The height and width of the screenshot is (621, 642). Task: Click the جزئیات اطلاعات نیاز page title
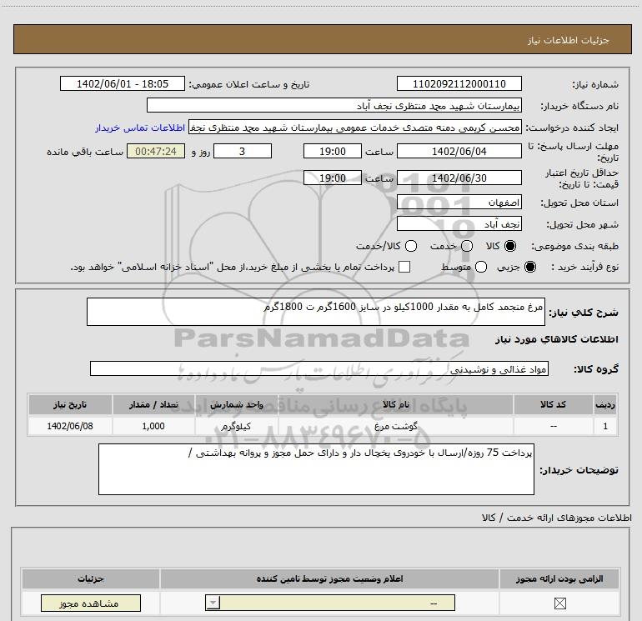569,40
